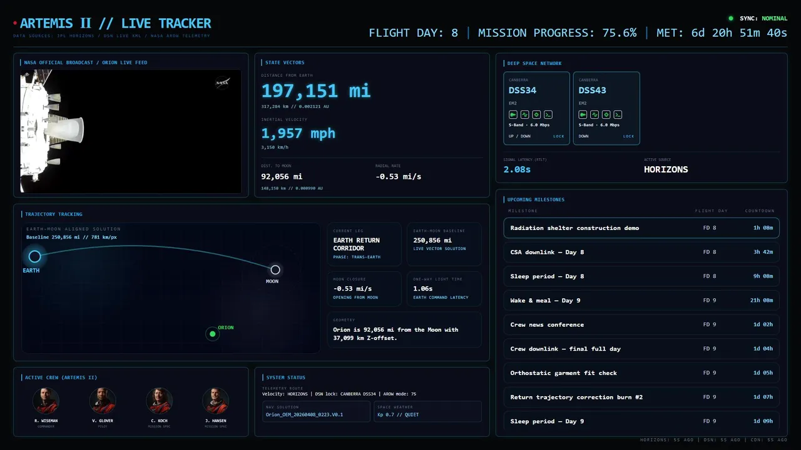Click the MISSION PROGRESS: 75.6% readout

[x=557, y=33]
